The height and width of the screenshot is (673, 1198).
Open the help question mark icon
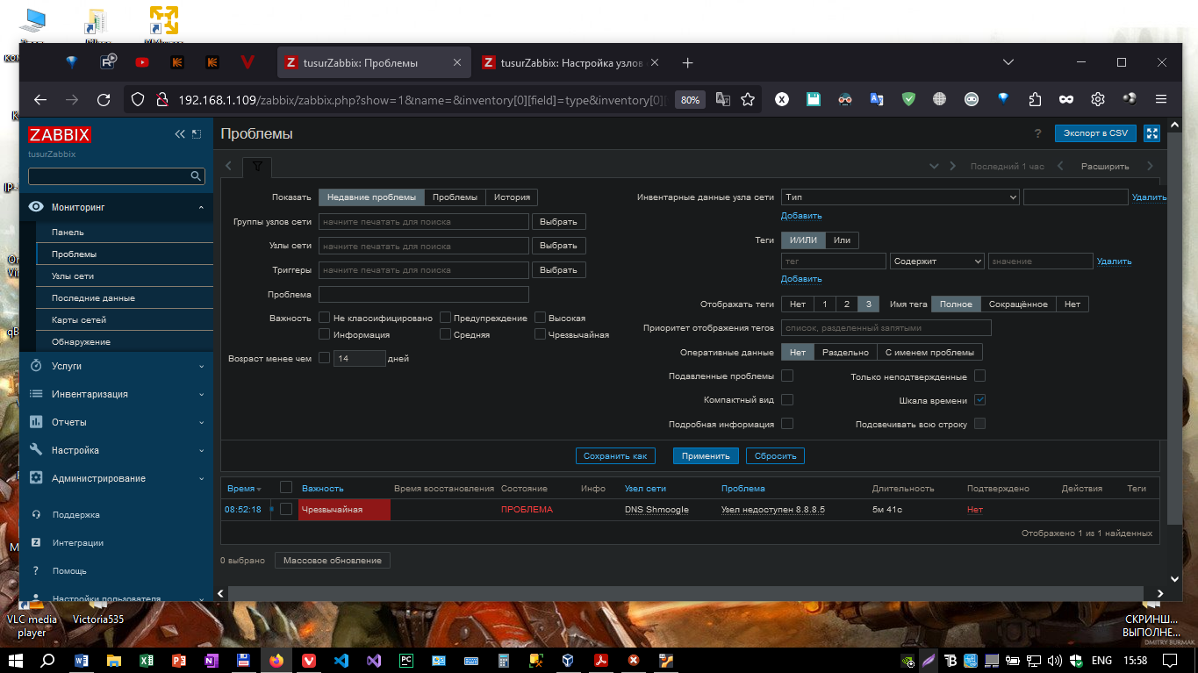pyautogui.click(x=1037, y=133)
